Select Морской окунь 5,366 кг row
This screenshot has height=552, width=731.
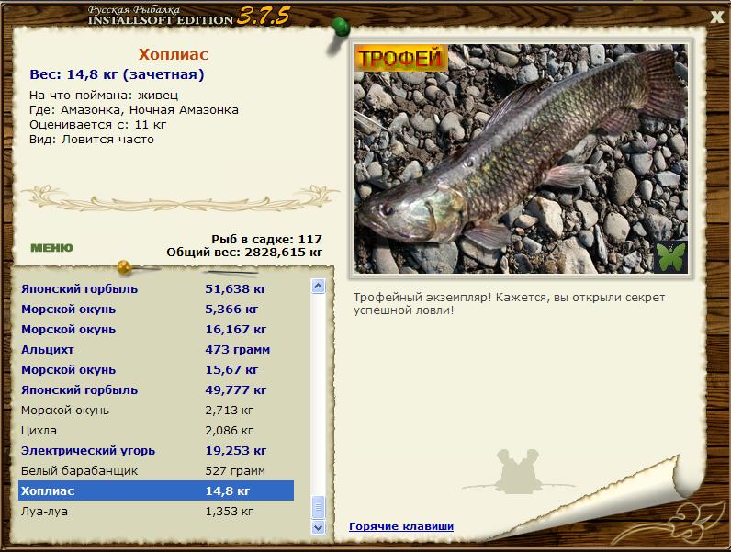click(x=156, y=310)
